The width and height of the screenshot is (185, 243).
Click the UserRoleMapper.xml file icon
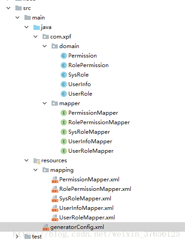[x=55, y=218]
